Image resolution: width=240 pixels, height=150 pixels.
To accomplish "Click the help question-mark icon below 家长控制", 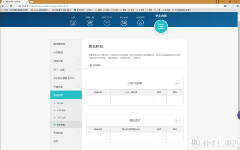I will point(91,65).
